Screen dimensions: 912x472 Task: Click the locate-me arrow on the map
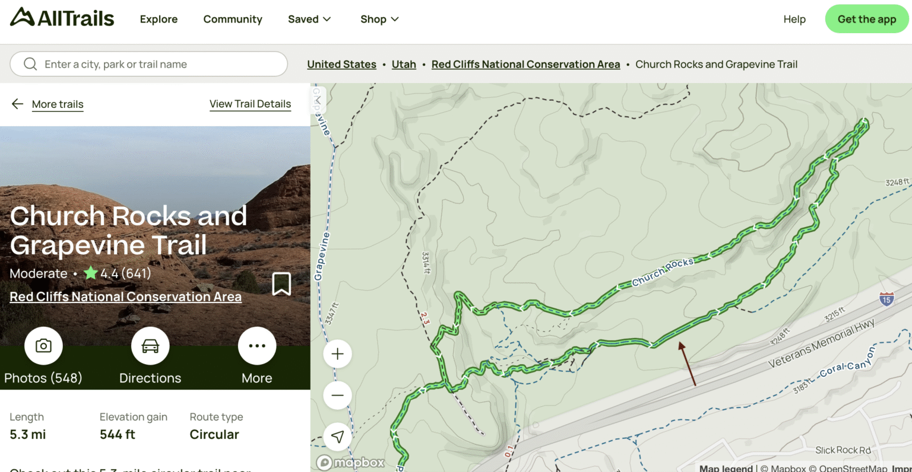[337, 436]
